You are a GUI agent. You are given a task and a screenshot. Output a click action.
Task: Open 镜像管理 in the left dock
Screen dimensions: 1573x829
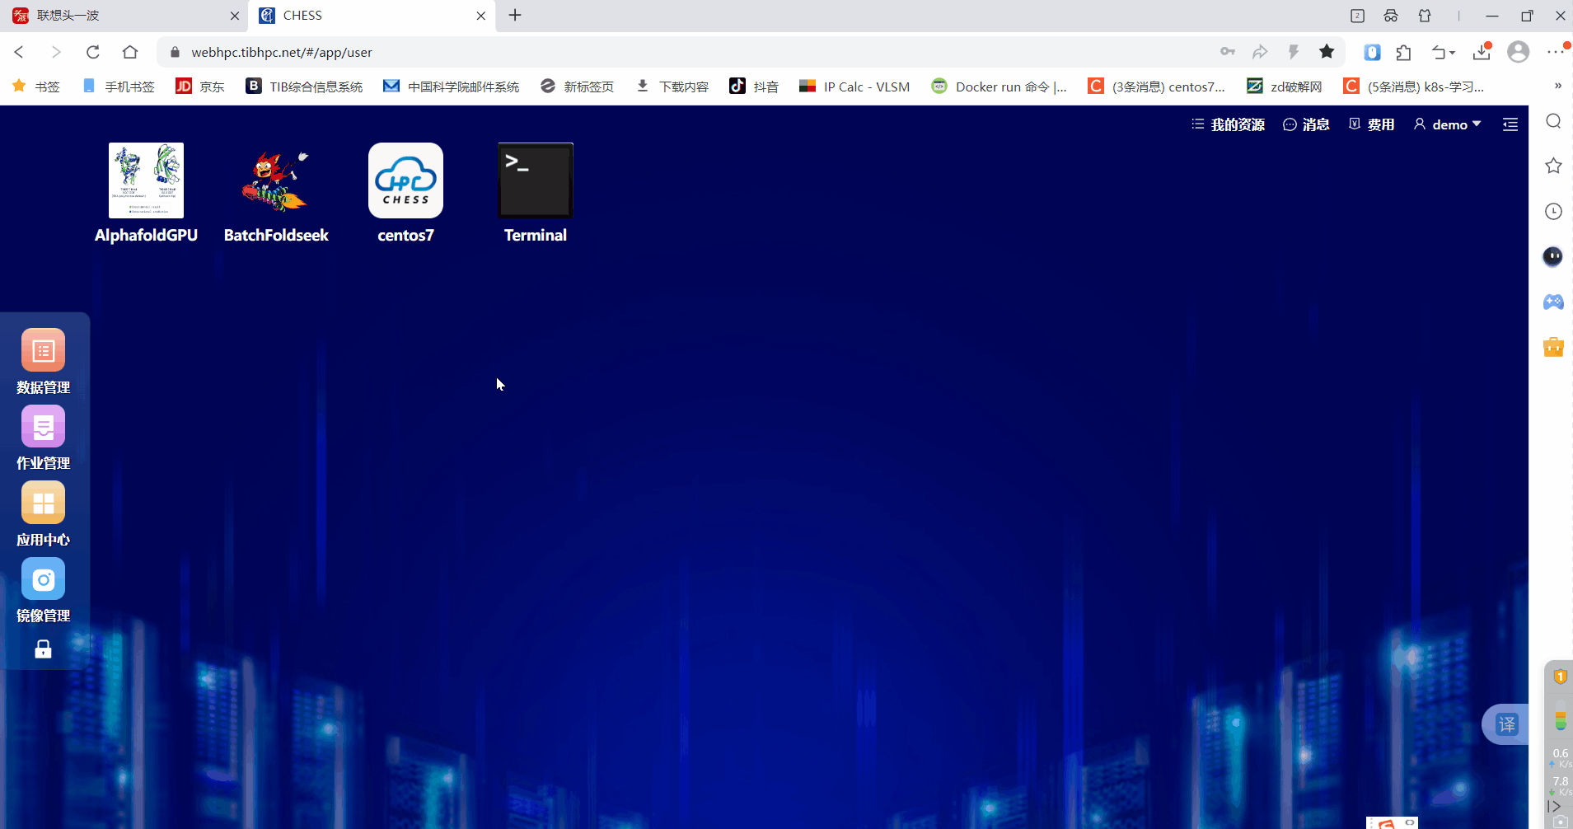click(x=43, y=578)
